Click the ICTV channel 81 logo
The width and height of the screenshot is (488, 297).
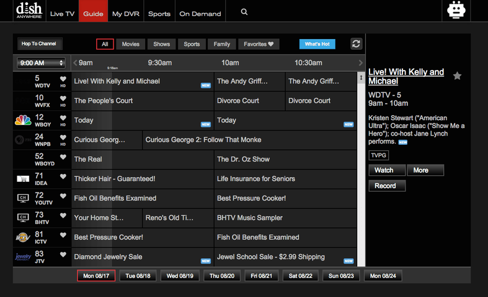[x=23, y=238]
